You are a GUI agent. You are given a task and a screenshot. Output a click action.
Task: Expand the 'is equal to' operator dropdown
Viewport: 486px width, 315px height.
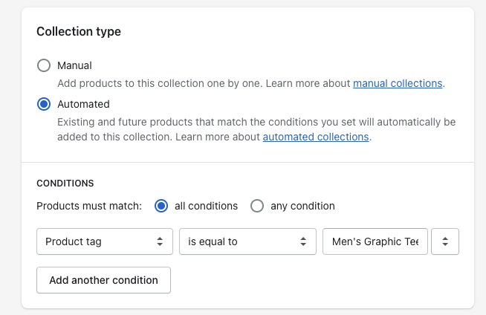(x=247, y=241)
